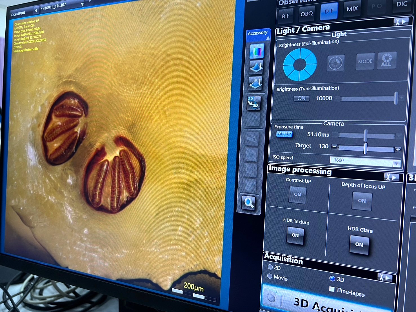416x312 pixels.
Task: Click the blue epi-illumination ring control
Action: tap(300, 64)
